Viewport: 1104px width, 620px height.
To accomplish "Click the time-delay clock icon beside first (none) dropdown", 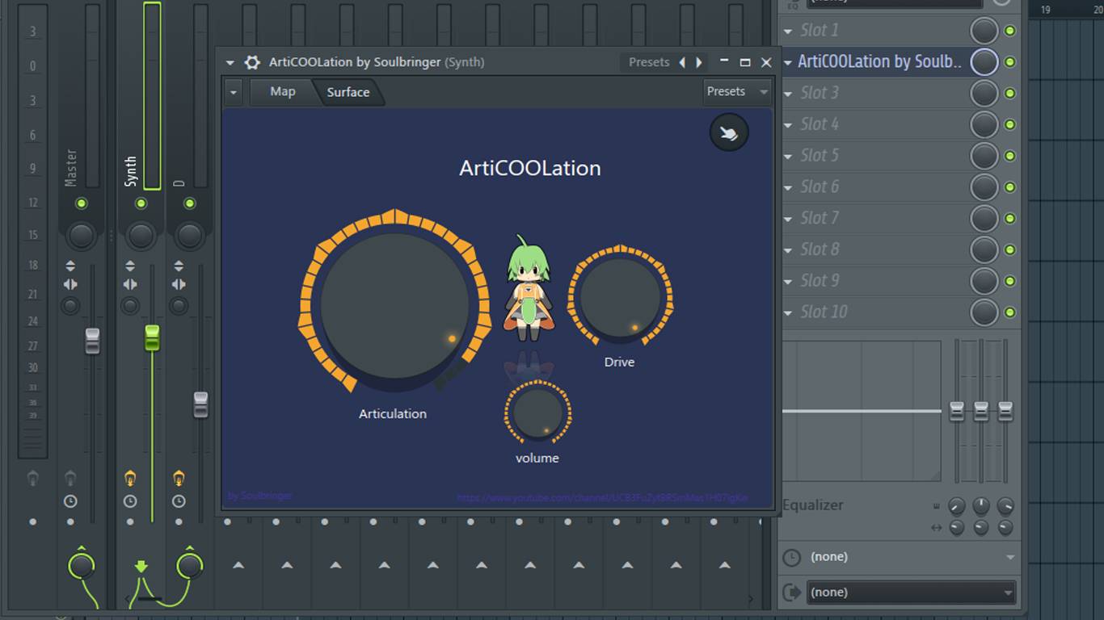I will pos(792,557).
